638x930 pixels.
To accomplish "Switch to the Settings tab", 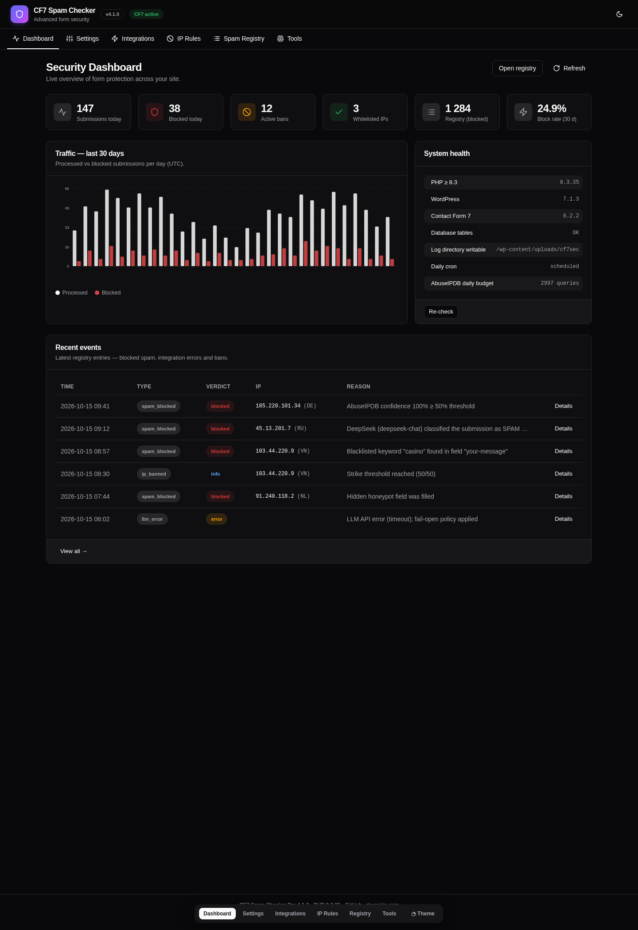I will coord(82,39).
